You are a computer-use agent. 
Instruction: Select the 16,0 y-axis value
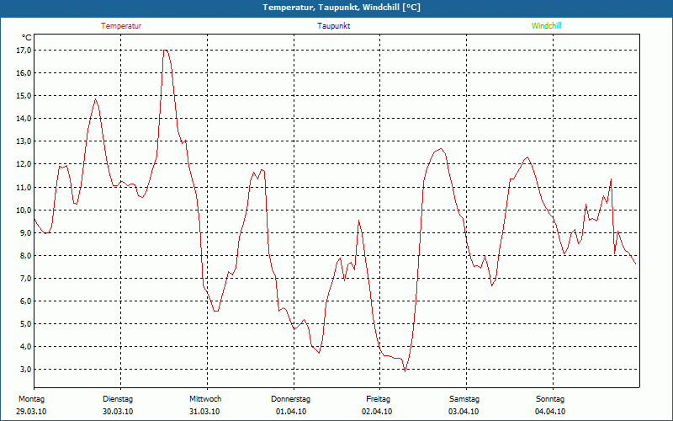pos(24,73)
